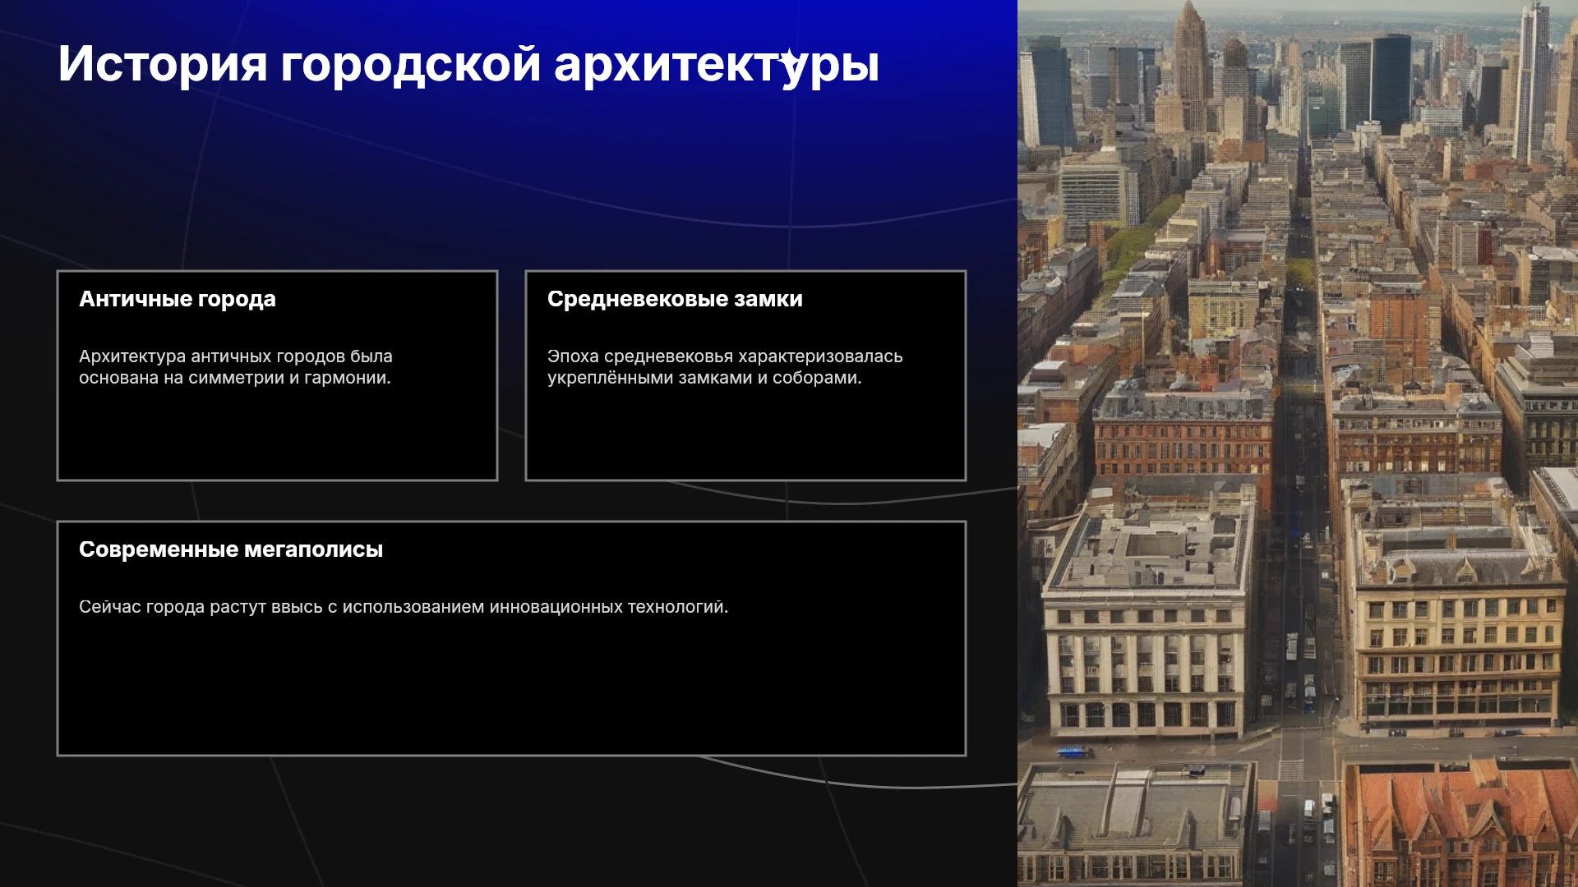Image resolution: width=1578 pixels, height=887 pixels.
Task: Click the 'Античные города' card heading
Action: pos(178,299)
